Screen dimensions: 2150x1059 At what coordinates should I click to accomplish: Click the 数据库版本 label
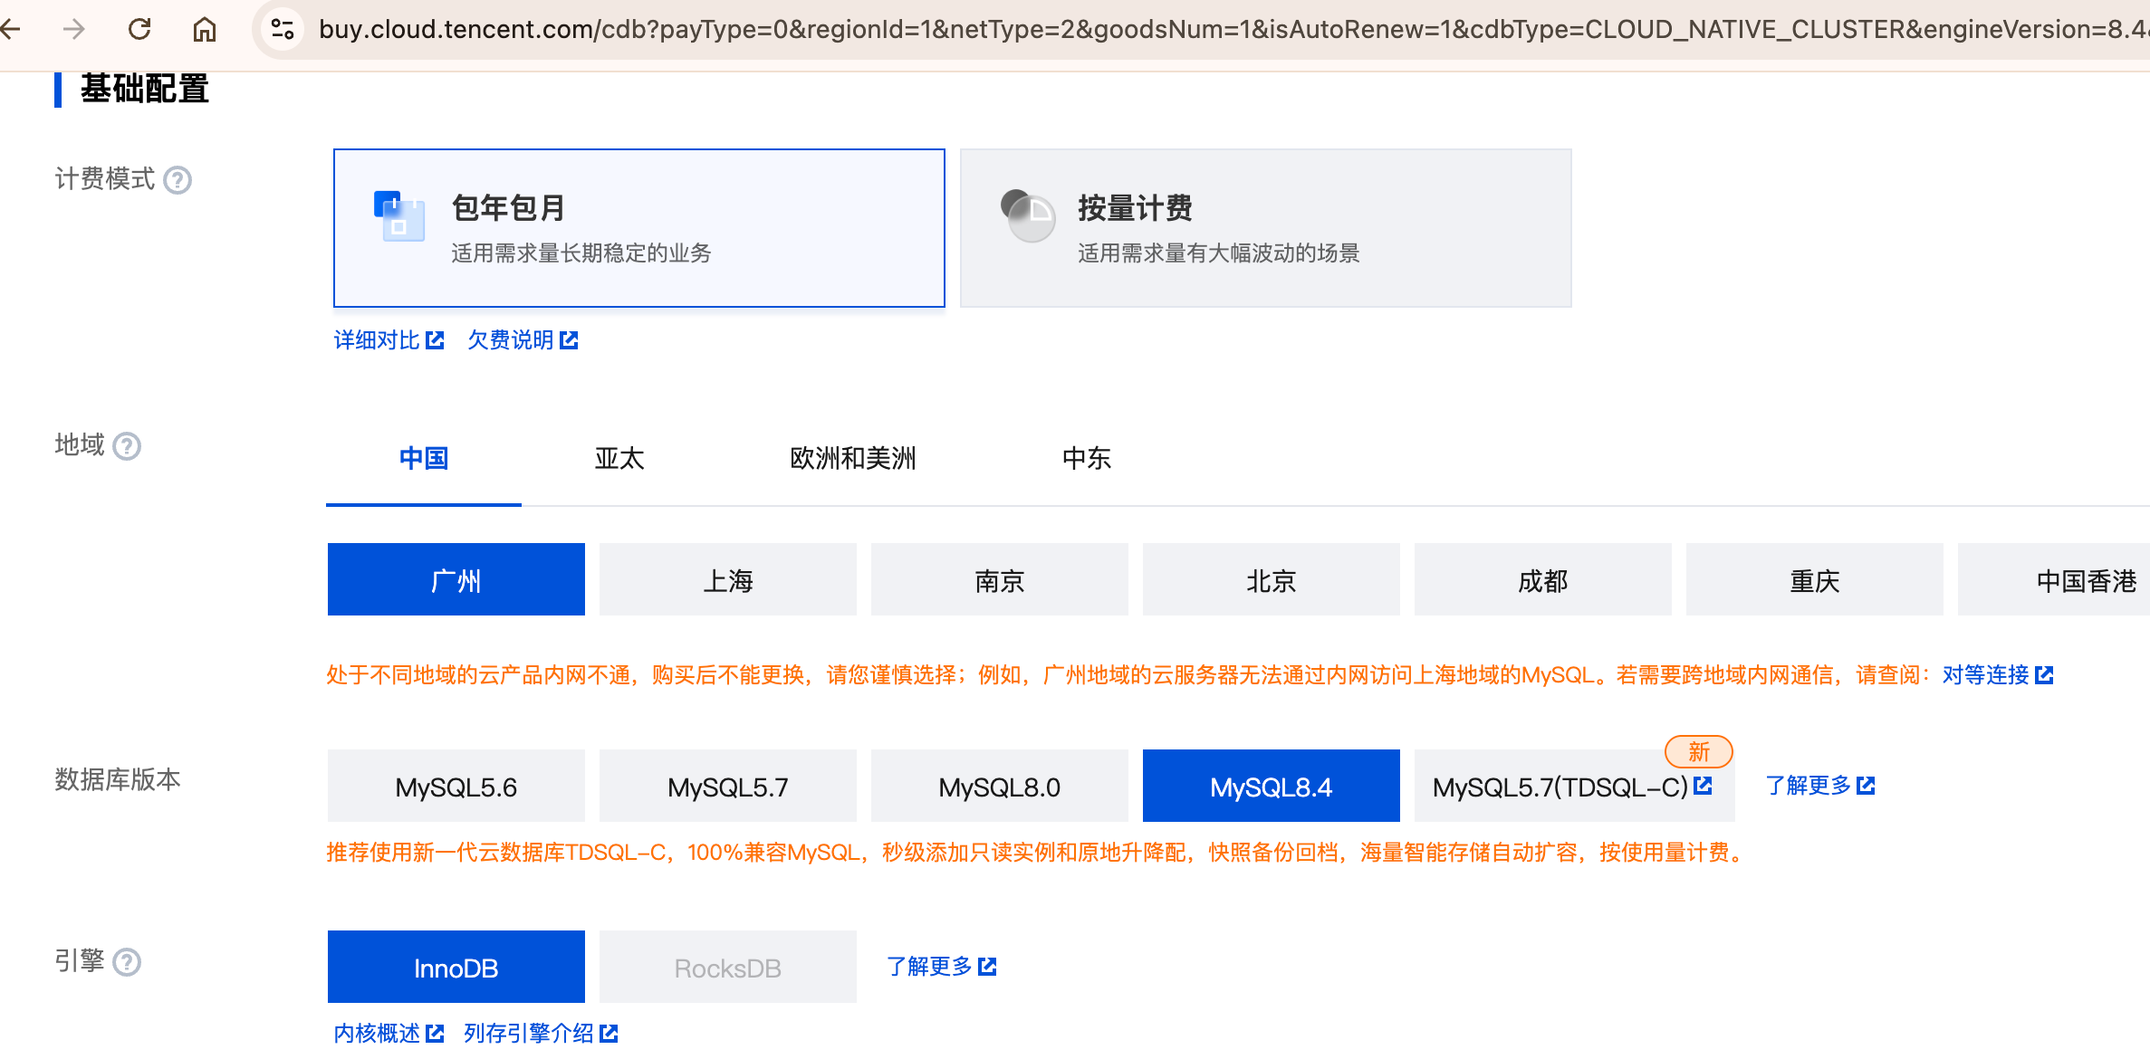coord(118,779)
